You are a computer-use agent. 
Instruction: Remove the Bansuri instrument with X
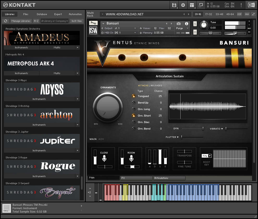point(249,21)
